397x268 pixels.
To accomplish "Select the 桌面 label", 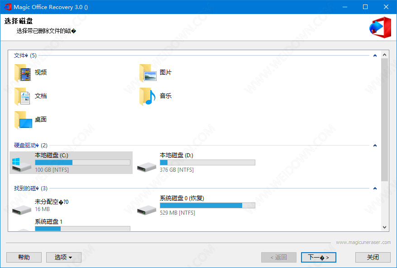I will (41, 119).
